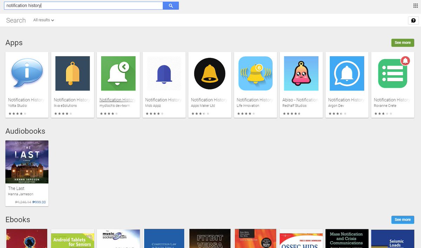Viewport: 421px width, 248px height.
Task: Open the help question mark icon
Action: tap(413, 20)
